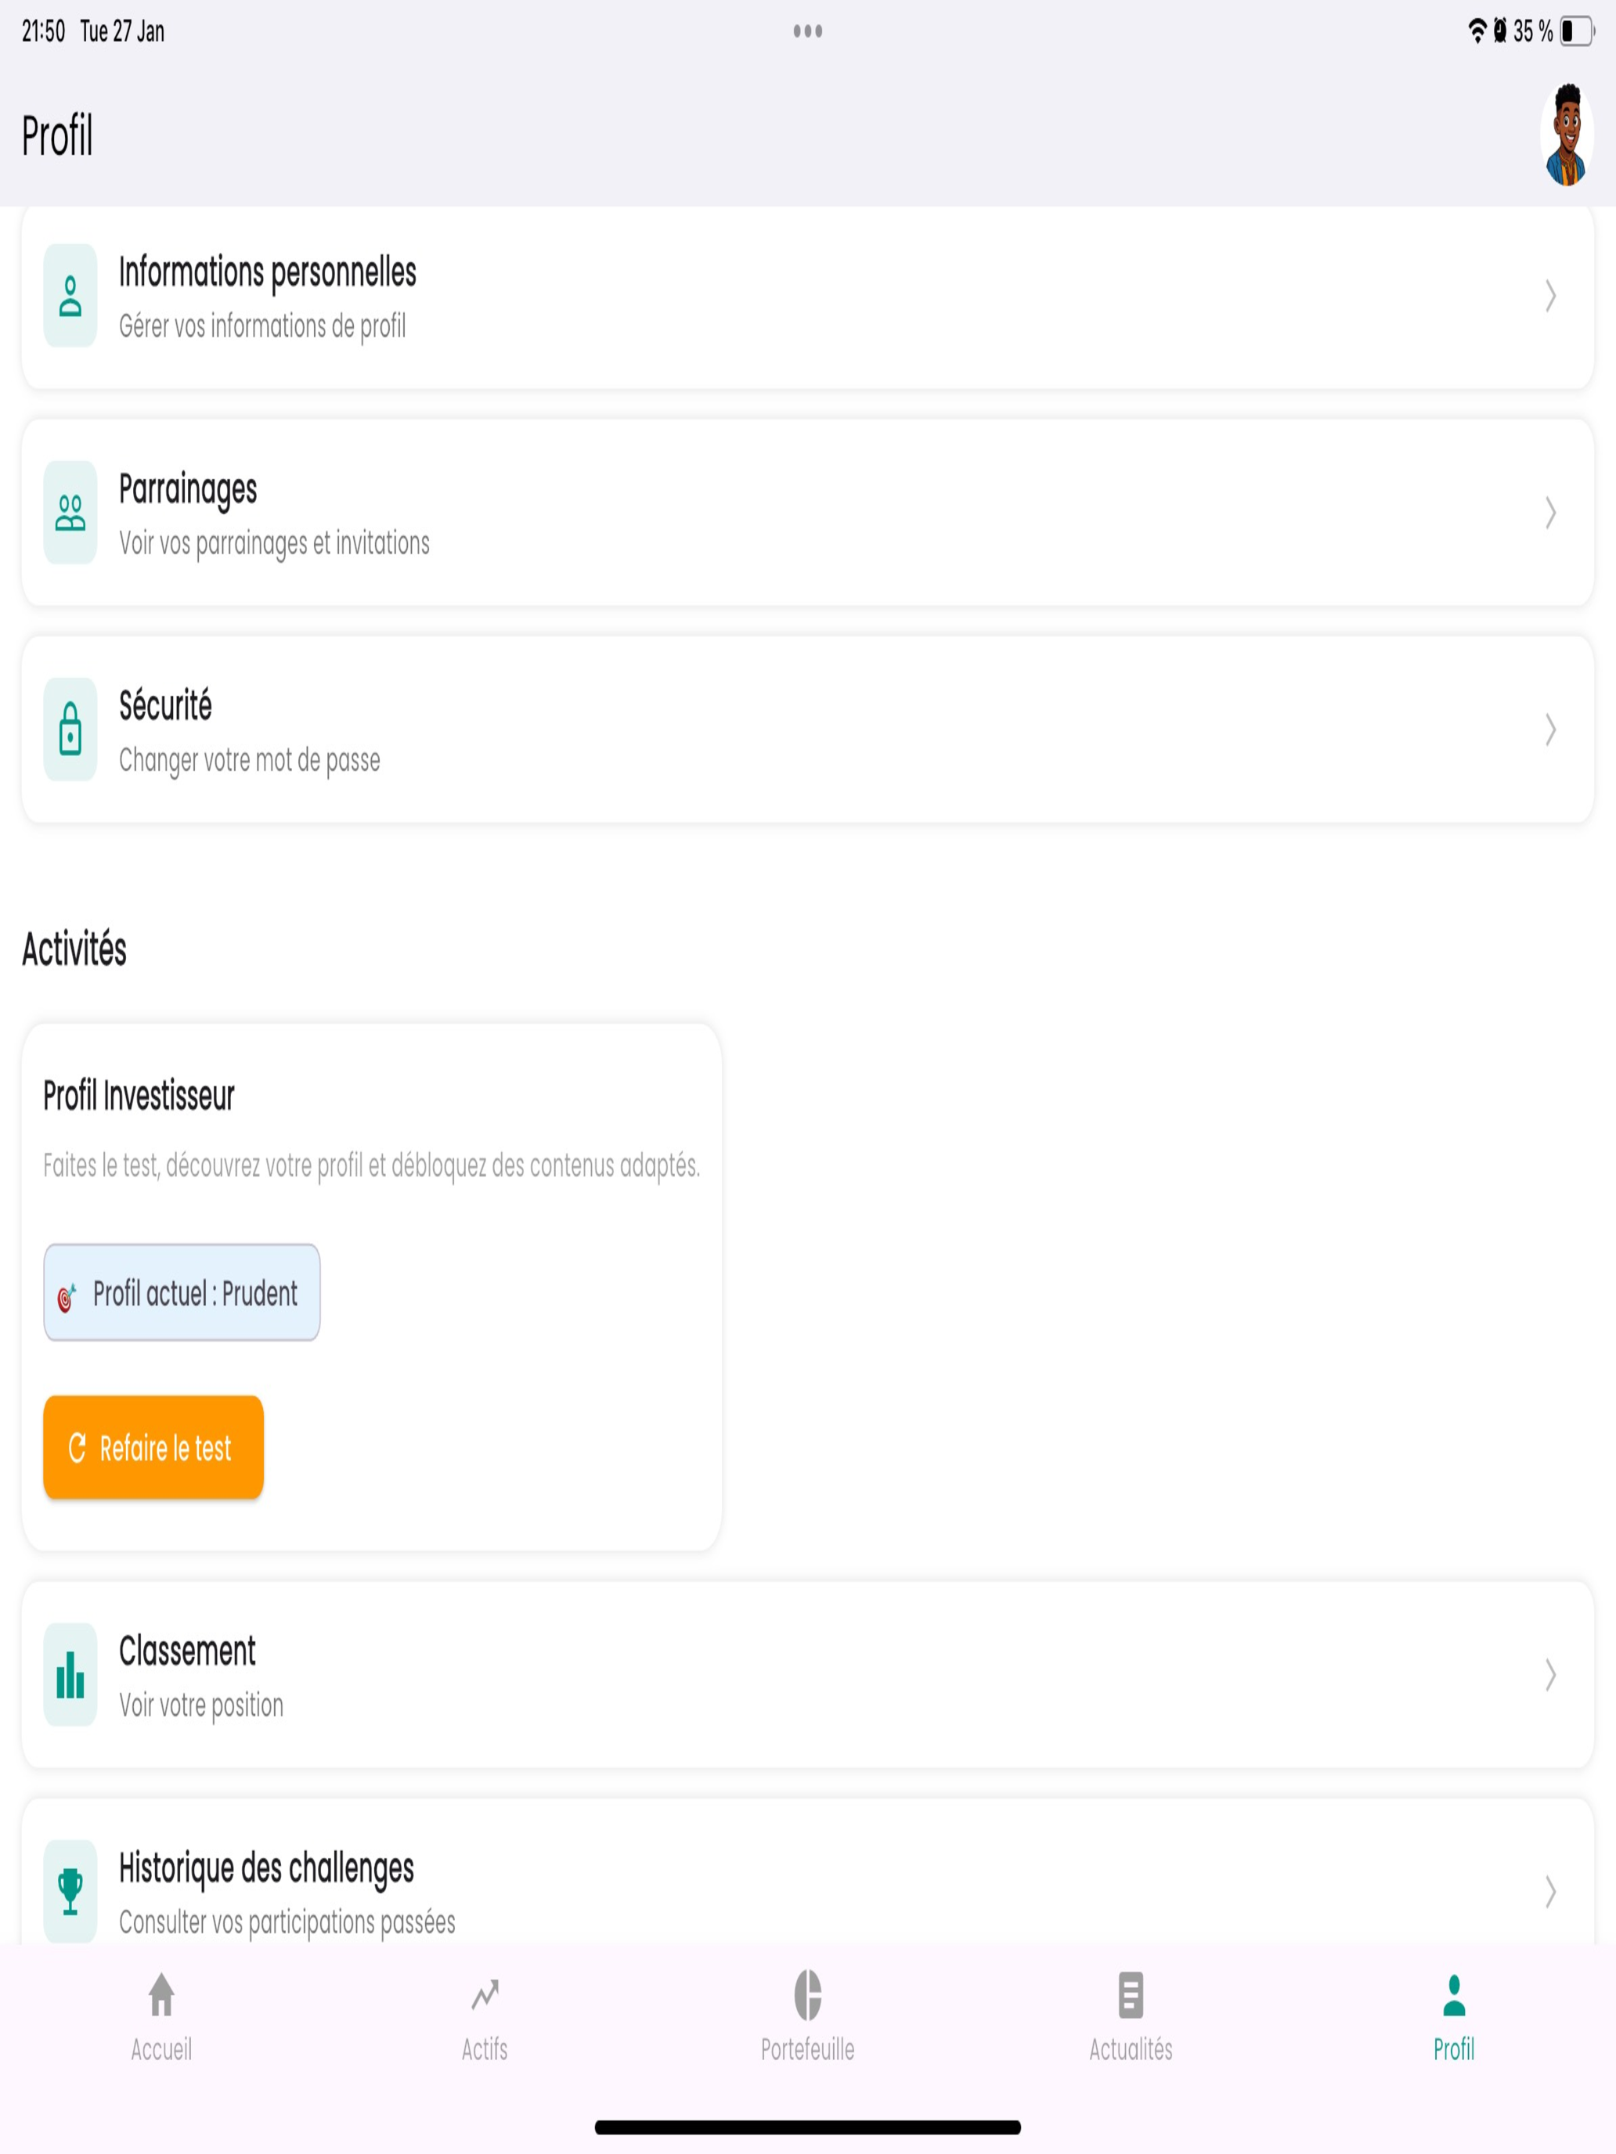Open Parrainages using the right chevron

pyautogui.click(x=1549, y=512)
